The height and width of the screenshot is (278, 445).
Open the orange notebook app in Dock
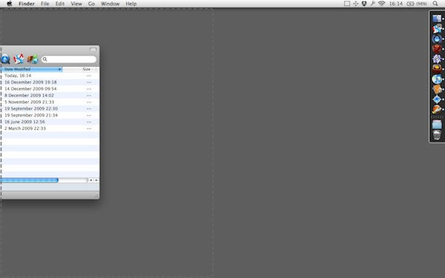pyautogui.click(x=437, y=89)
